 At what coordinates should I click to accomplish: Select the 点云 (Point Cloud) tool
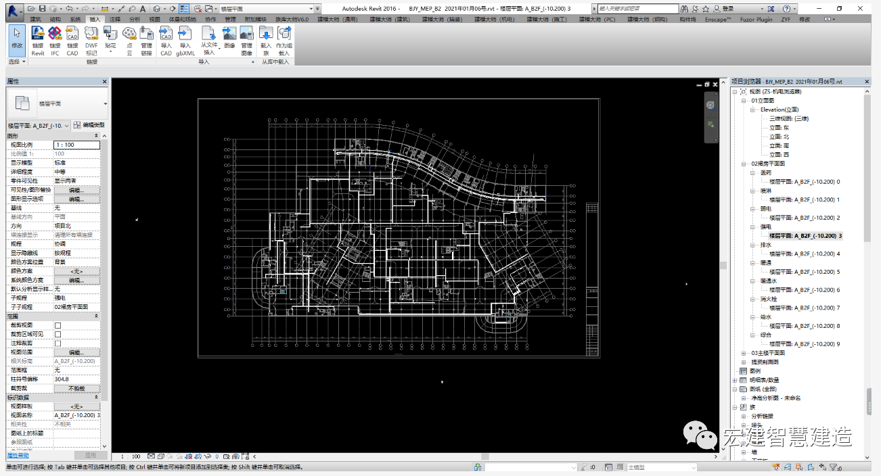click(129, 40)
